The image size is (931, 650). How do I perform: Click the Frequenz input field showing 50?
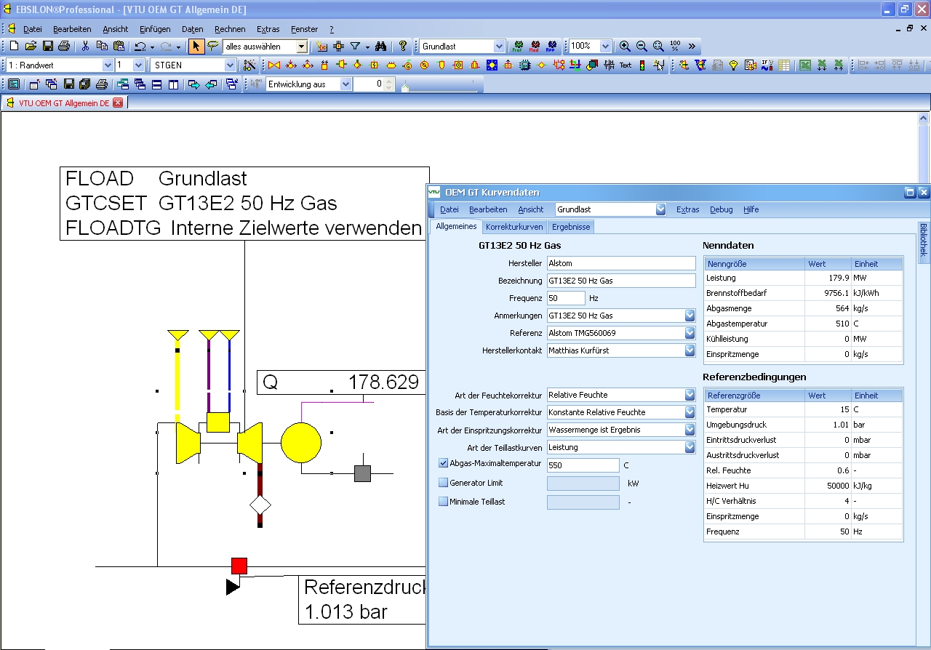tap(566, 298)
